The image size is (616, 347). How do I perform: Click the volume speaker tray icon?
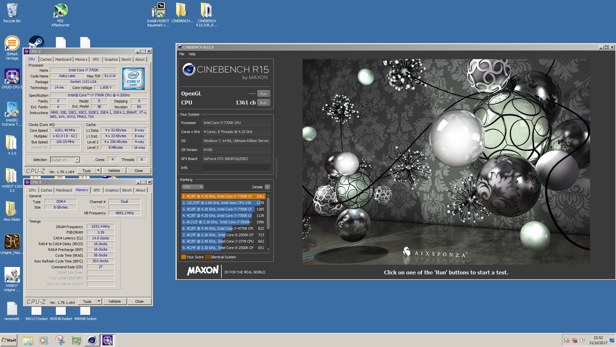[582, 340]
